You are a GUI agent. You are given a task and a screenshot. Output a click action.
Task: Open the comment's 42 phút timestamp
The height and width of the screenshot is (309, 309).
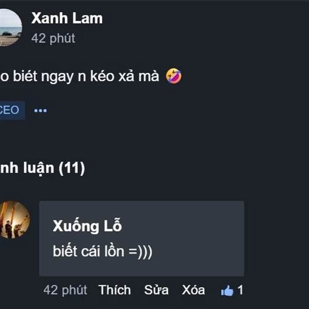tap(65, 290)
